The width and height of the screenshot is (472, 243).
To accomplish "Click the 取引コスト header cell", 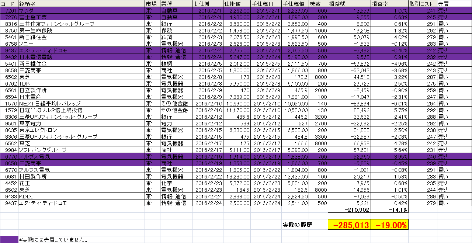I will tap(423, 4).
